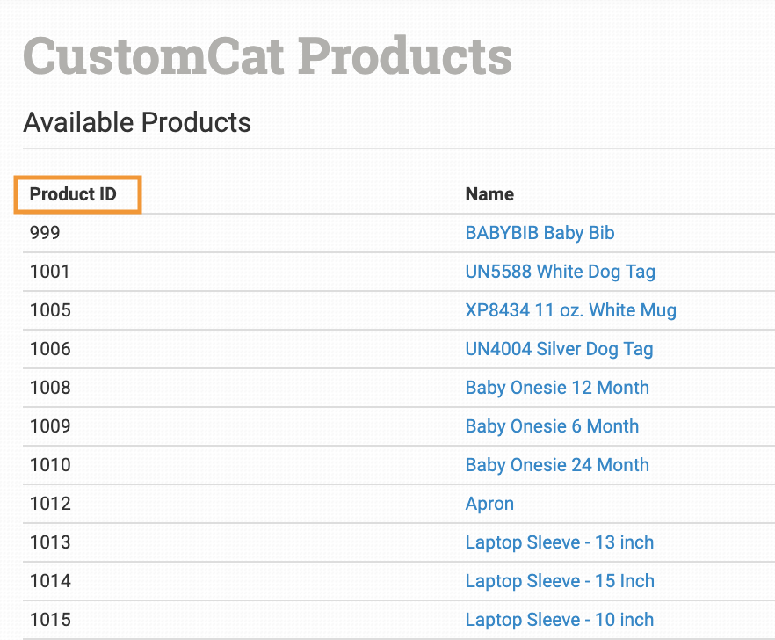Select the product ID 1015 cell
The height and width of the screenshot is (640, 775).
[x=50, y=620]
